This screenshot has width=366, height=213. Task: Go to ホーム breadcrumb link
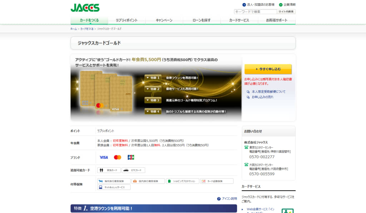[74, 29]
